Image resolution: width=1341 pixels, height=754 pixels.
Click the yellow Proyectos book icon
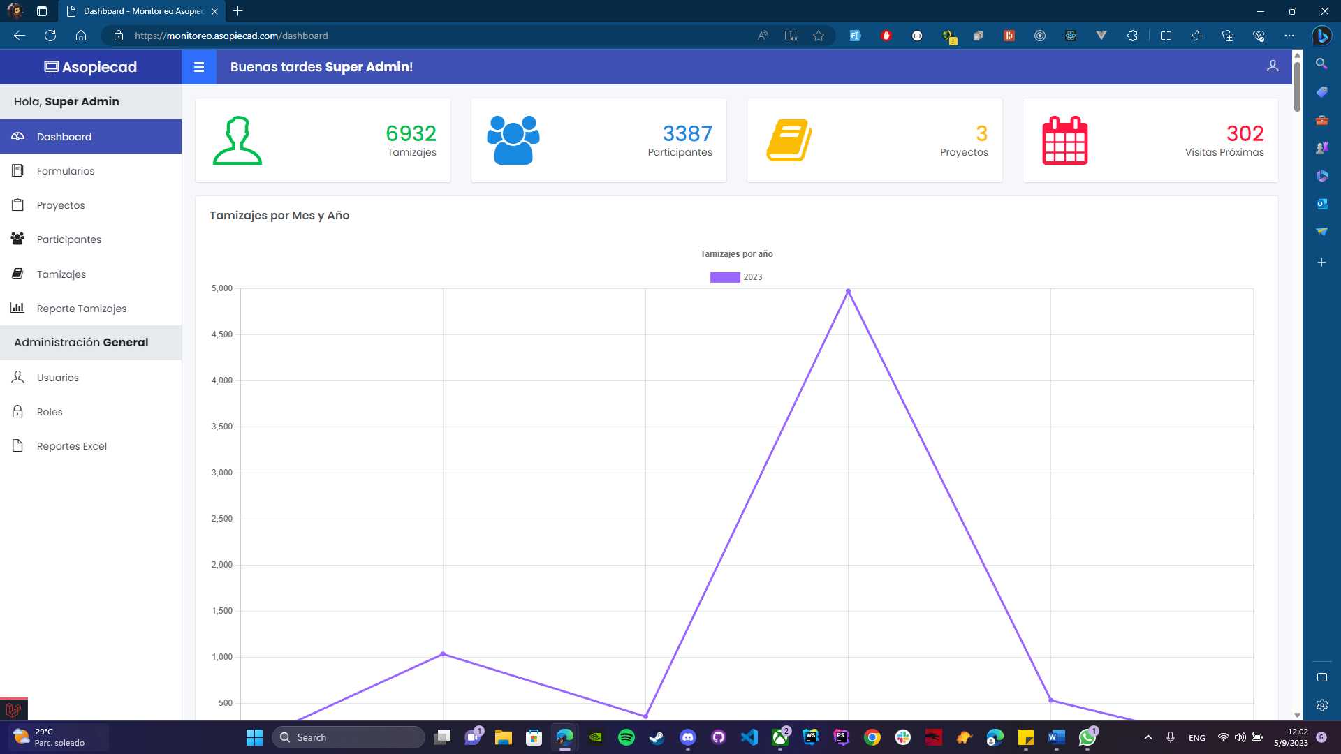789,140
